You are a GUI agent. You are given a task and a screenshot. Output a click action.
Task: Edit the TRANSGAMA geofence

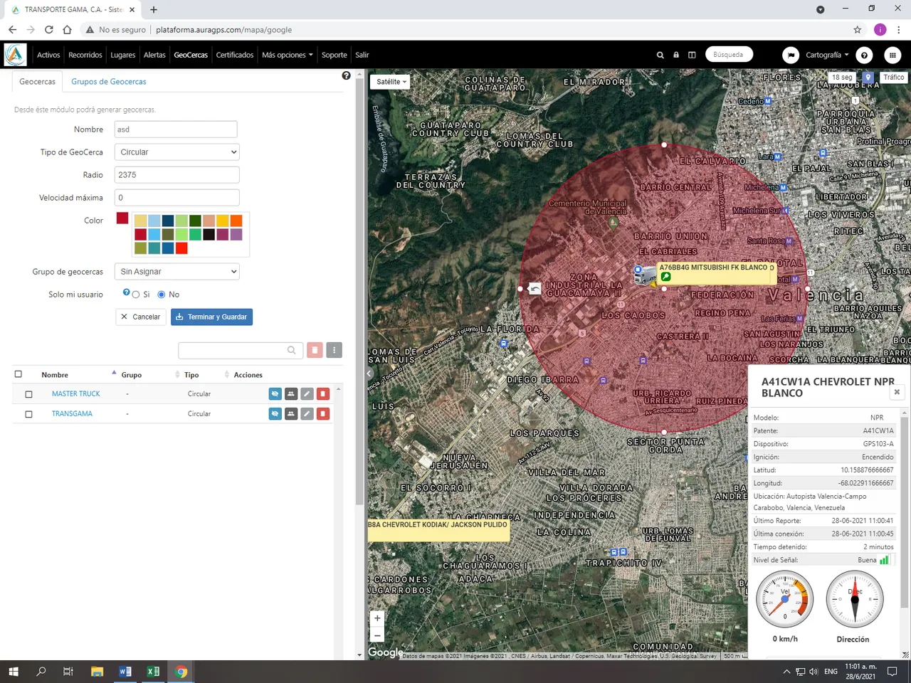pos(307,413)
